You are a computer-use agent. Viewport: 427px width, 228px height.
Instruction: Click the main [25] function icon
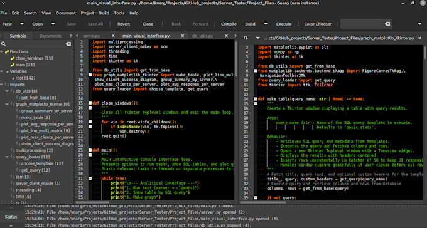[13, 65]
